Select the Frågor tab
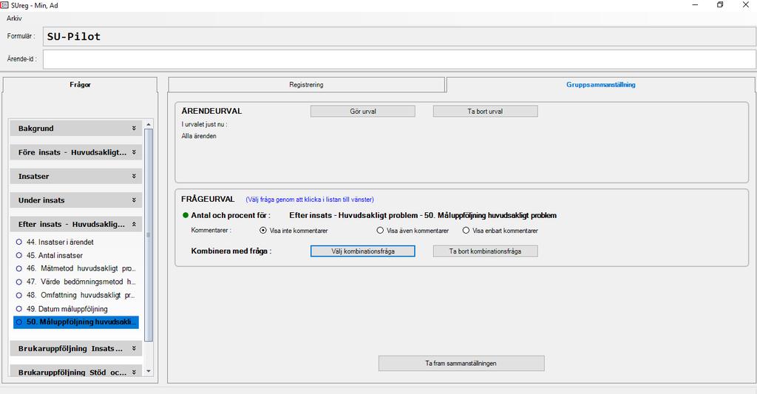The width and height of the screenshot is (757, 394). click(80, 84)
